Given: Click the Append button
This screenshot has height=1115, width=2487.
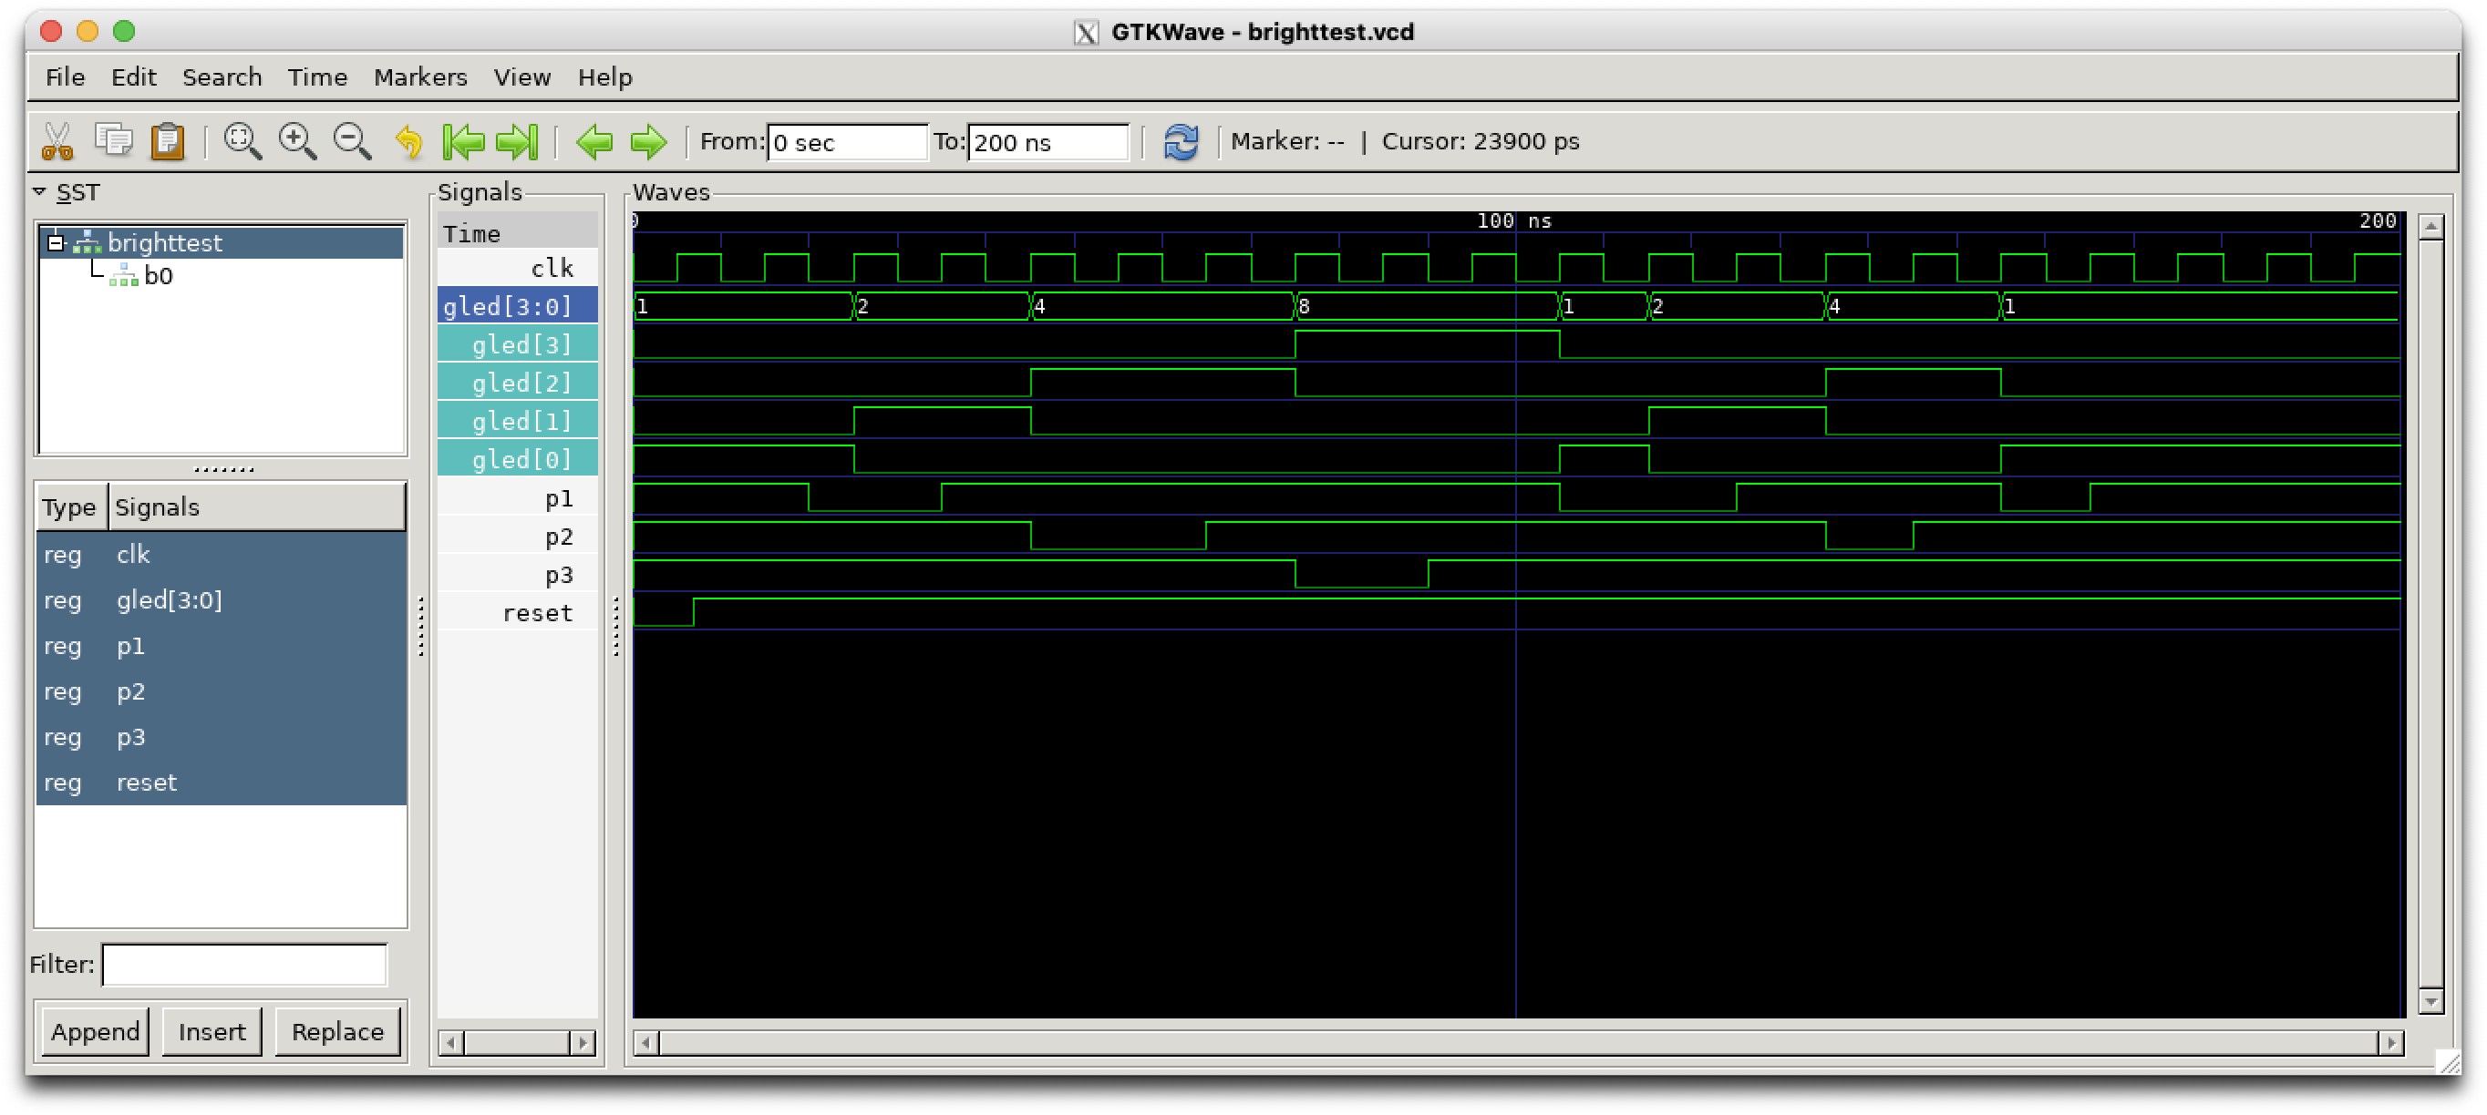Looking at the screenshot, I should [x=96, y=1031].
